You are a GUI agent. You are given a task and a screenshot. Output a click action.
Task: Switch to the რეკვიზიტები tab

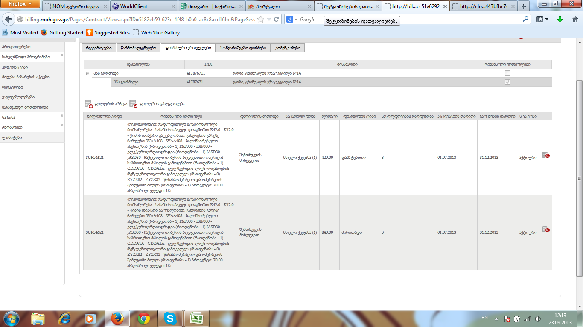(x=99, y=48)
